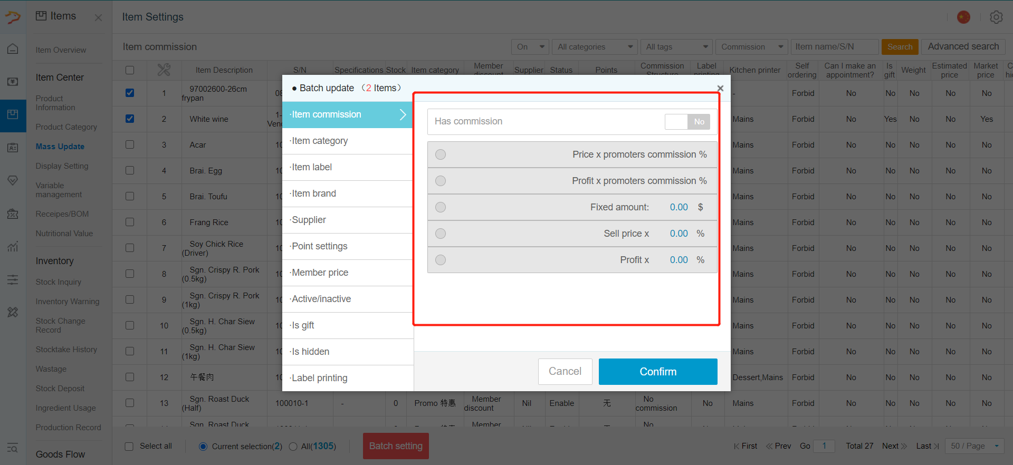Open the filter sliders icon in sidebar
The height and width of the screenshot is (465, 1013).
[x=13, y=279]
